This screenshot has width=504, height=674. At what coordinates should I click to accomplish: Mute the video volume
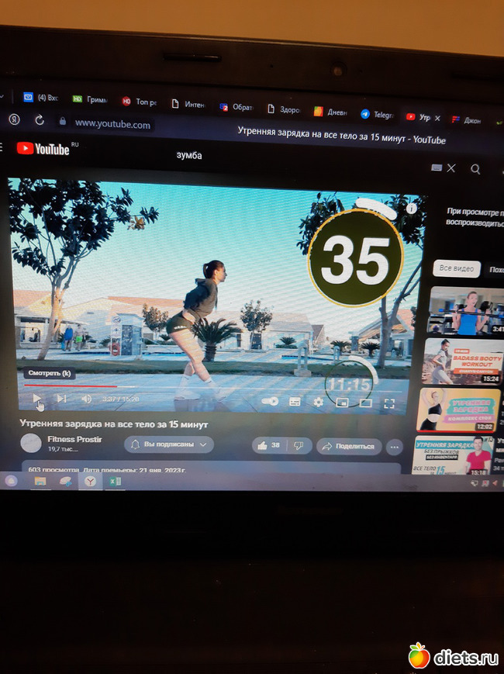point(86,399)
